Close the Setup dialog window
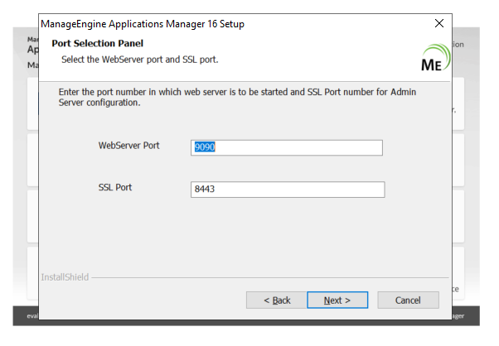 [x=439, y=24]
